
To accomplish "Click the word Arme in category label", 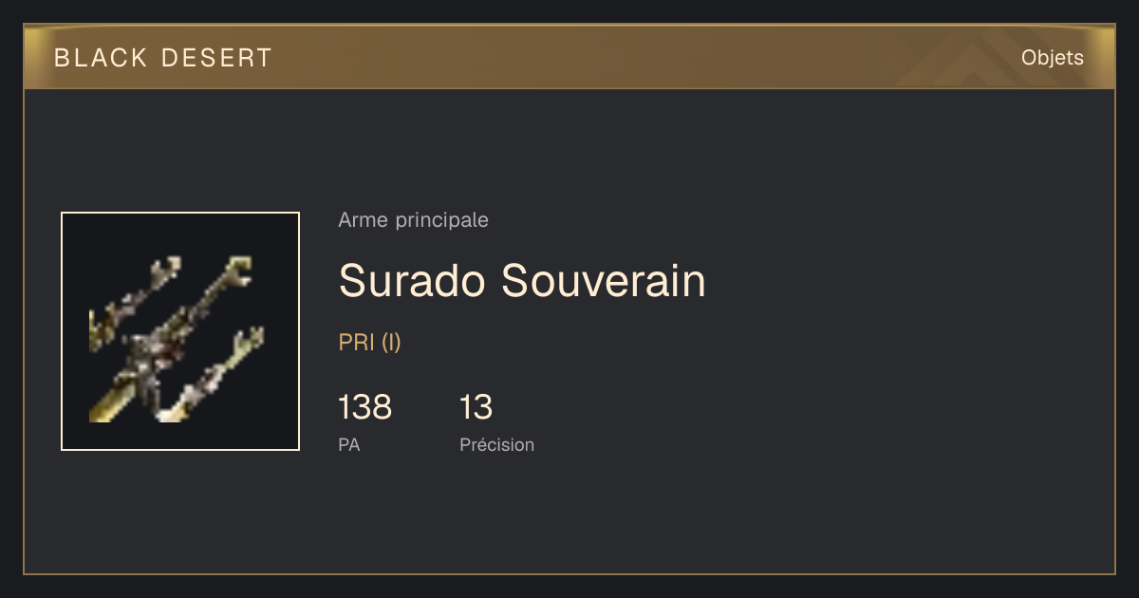I will (x=363, y=220).
